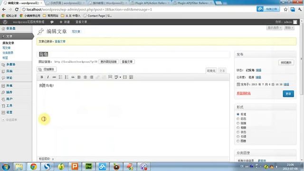This screenshot has height=171, width=304.
Task: Click 移至回收站 move to trash link
Action: 244,94
